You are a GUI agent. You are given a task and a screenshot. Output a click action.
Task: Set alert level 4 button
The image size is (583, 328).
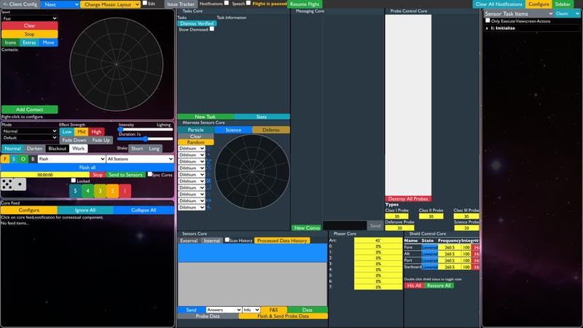[x=87, y=191]
